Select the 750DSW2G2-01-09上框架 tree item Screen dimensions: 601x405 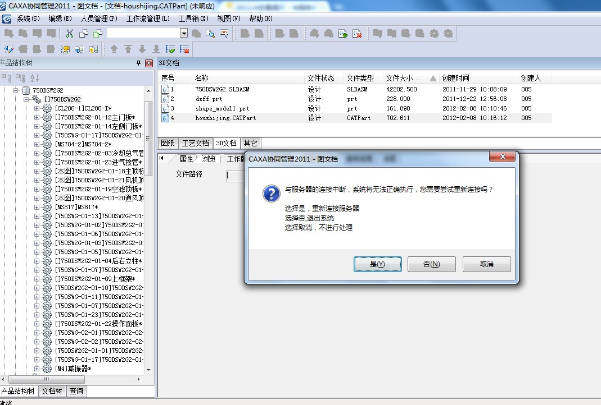tap(94, 279)
